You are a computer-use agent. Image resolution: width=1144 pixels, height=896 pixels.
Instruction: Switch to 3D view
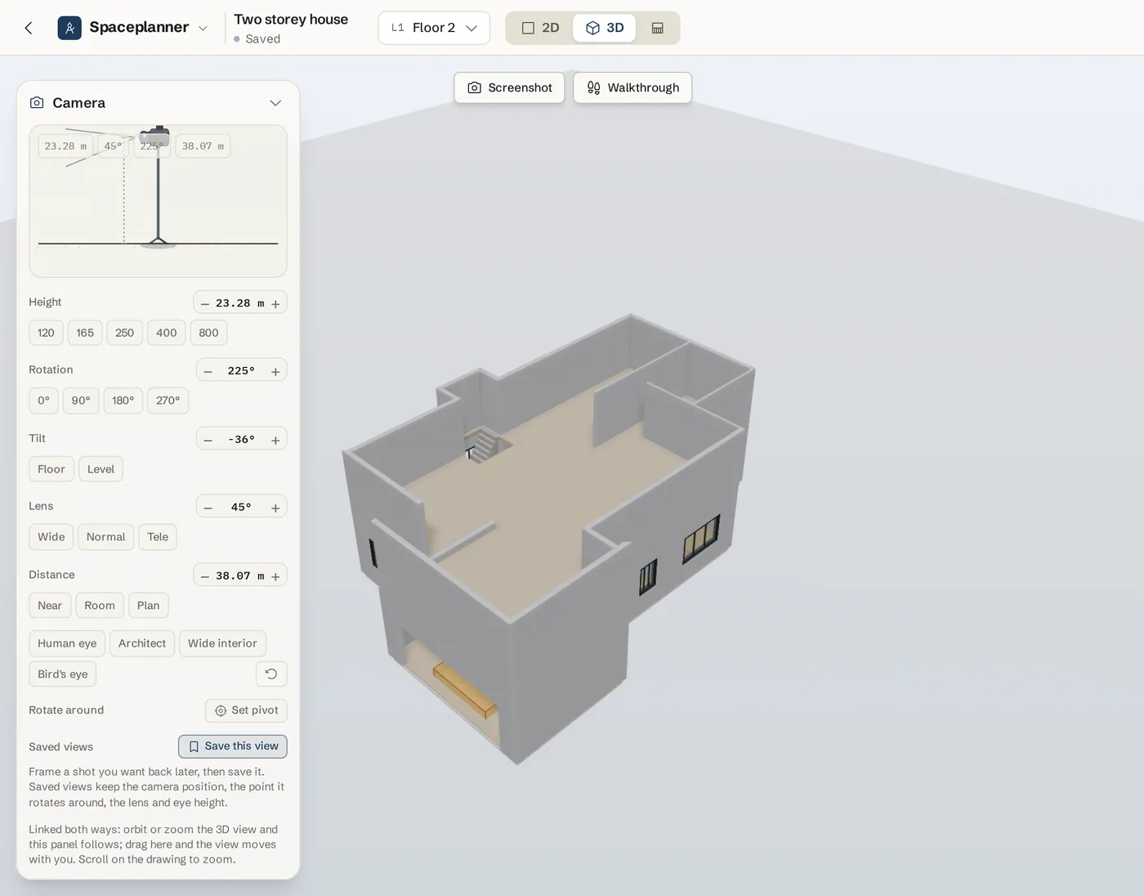(x=605, y=28)
